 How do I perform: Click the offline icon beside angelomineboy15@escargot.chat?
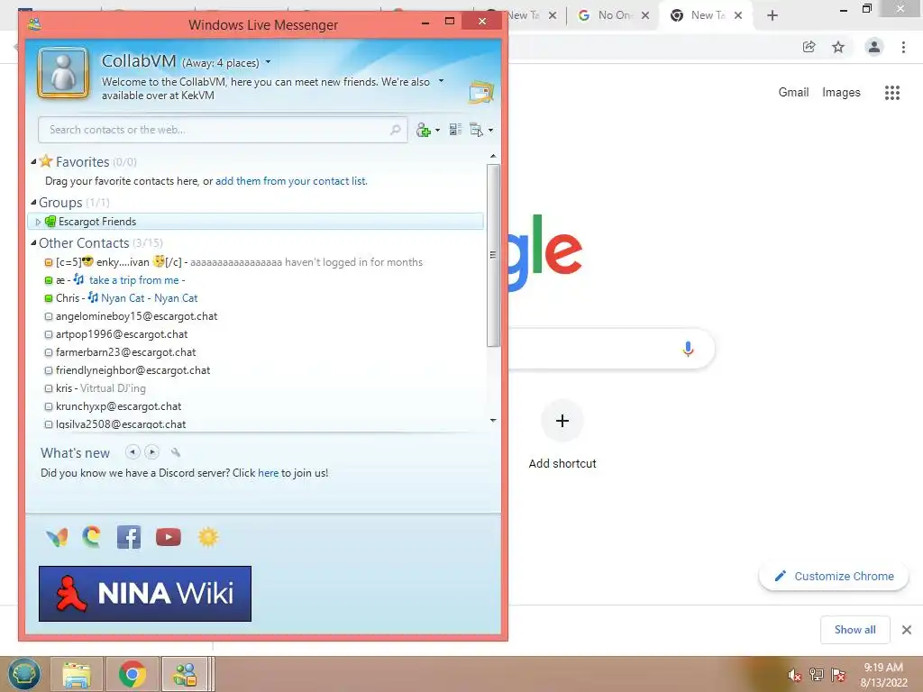pos(49,316)
